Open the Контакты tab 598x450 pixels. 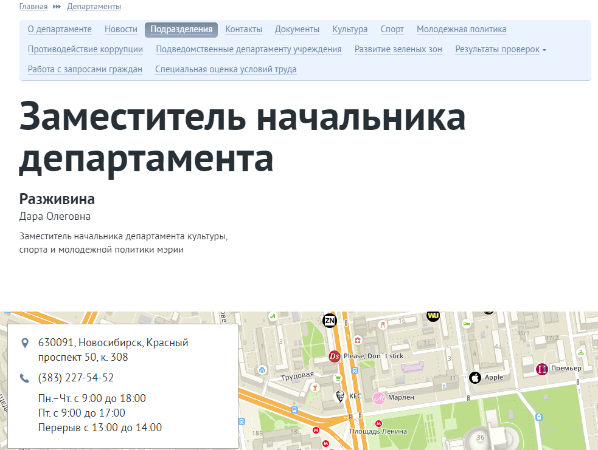coord(244,29)
